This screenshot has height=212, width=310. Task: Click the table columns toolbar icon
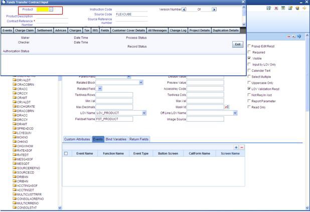(283, 8)
